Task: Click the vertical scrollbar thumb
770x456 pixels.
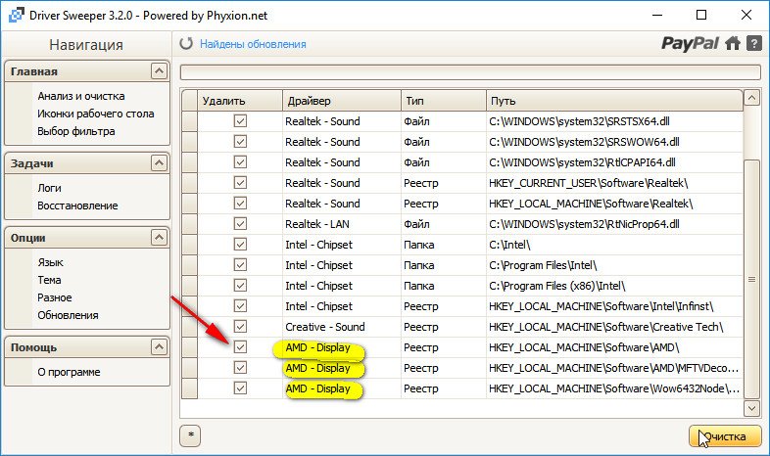Action: coord(751,279)
